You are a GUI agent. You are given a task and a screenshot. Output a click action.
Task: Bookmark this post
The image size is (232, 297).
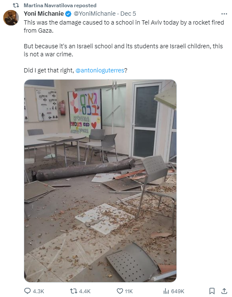coord(212,291)
